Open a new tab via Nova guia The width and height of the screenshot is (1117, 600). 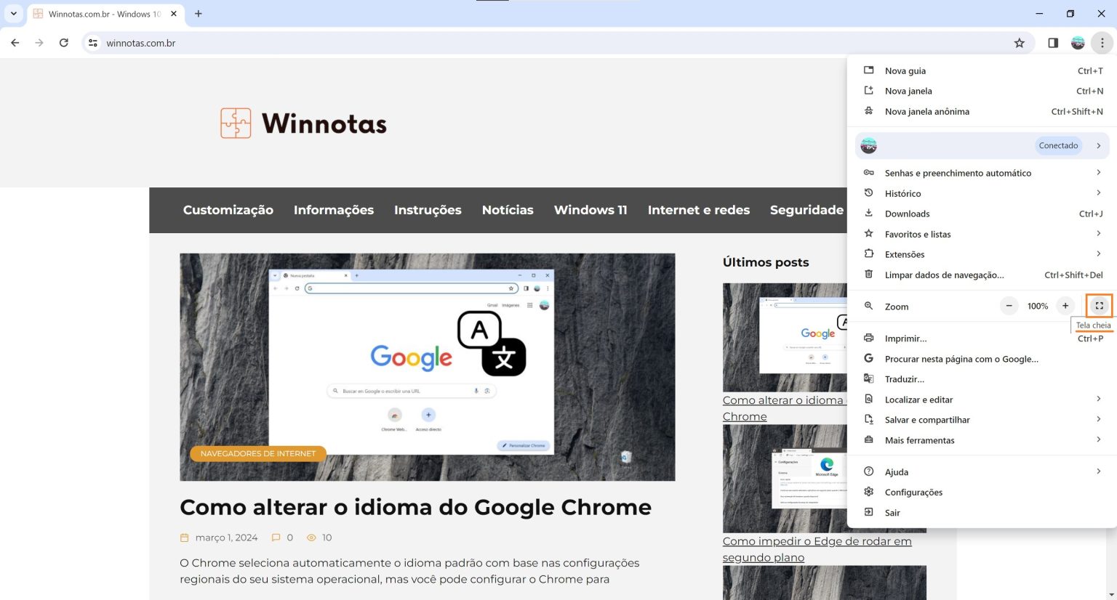point(905,70)
